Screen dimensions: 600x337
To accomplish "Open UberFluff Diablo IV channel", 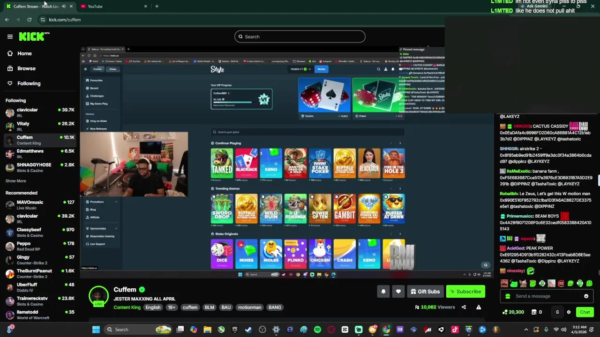I will coord(39,287).
